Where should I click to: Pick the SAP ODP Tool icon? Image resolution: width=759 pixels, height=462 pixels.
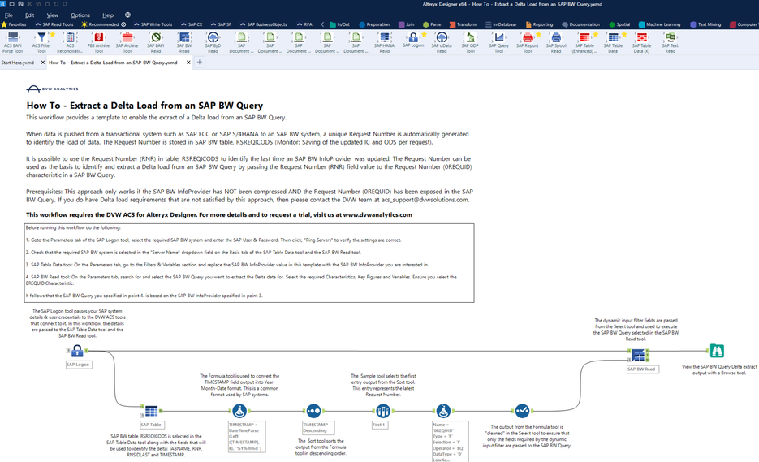click(470, 38)
